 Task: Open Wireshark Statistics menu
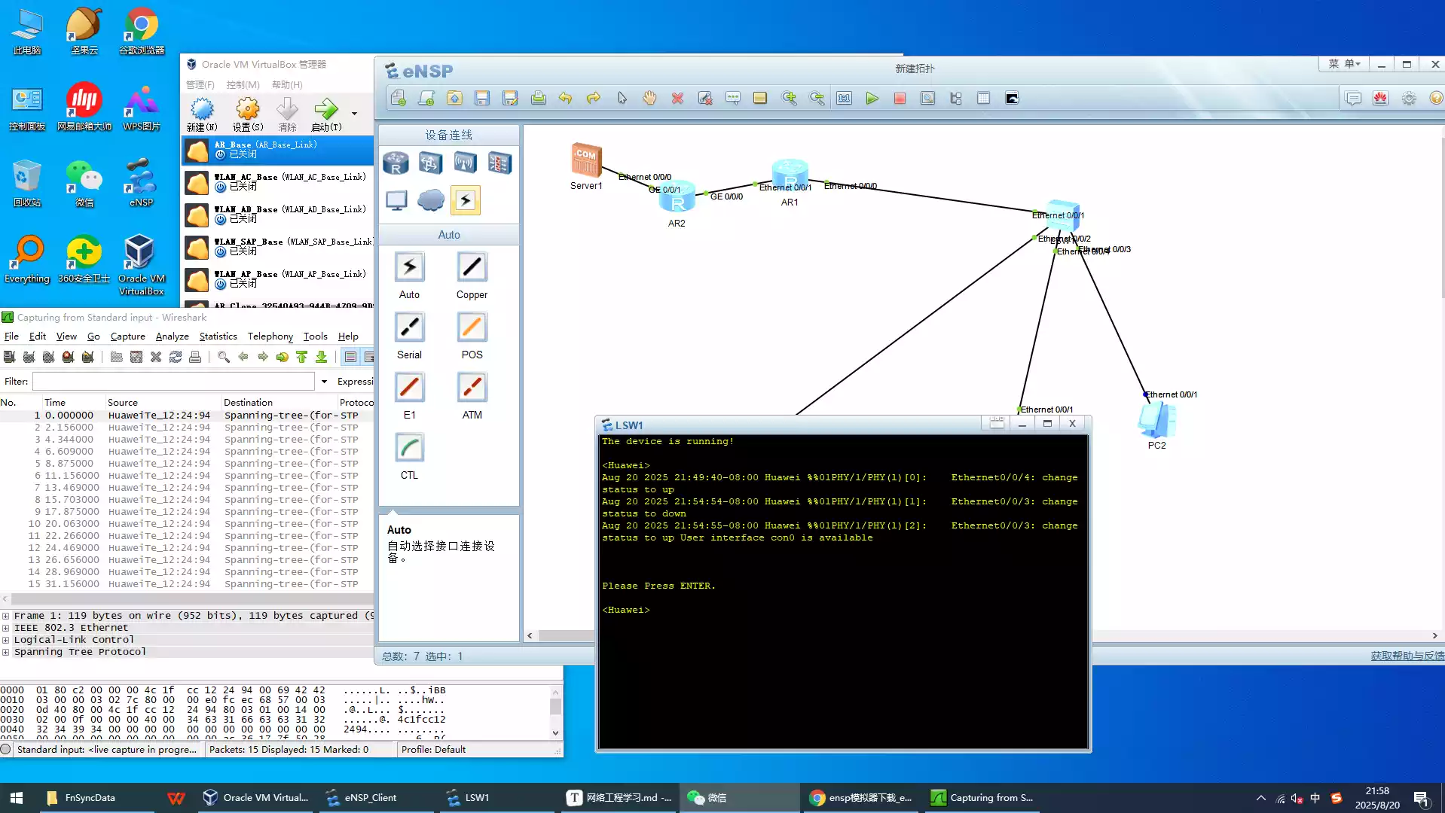coord(218,336)
